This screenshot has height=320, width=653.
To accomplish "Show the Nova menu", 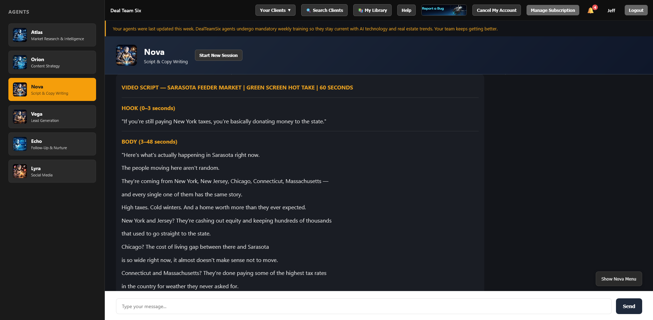I will point(619,279).
